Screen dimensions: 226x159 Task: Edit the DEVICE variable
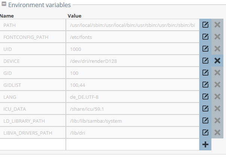coord(205,61)
